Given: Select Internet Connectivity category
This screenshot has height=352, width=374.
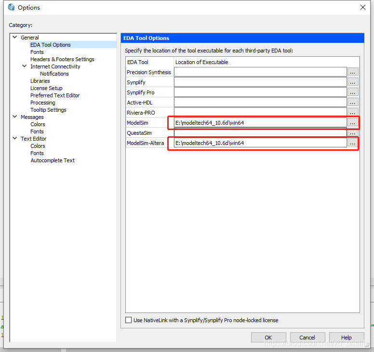Looking at the screenshot, I should [x=55, y=66].
